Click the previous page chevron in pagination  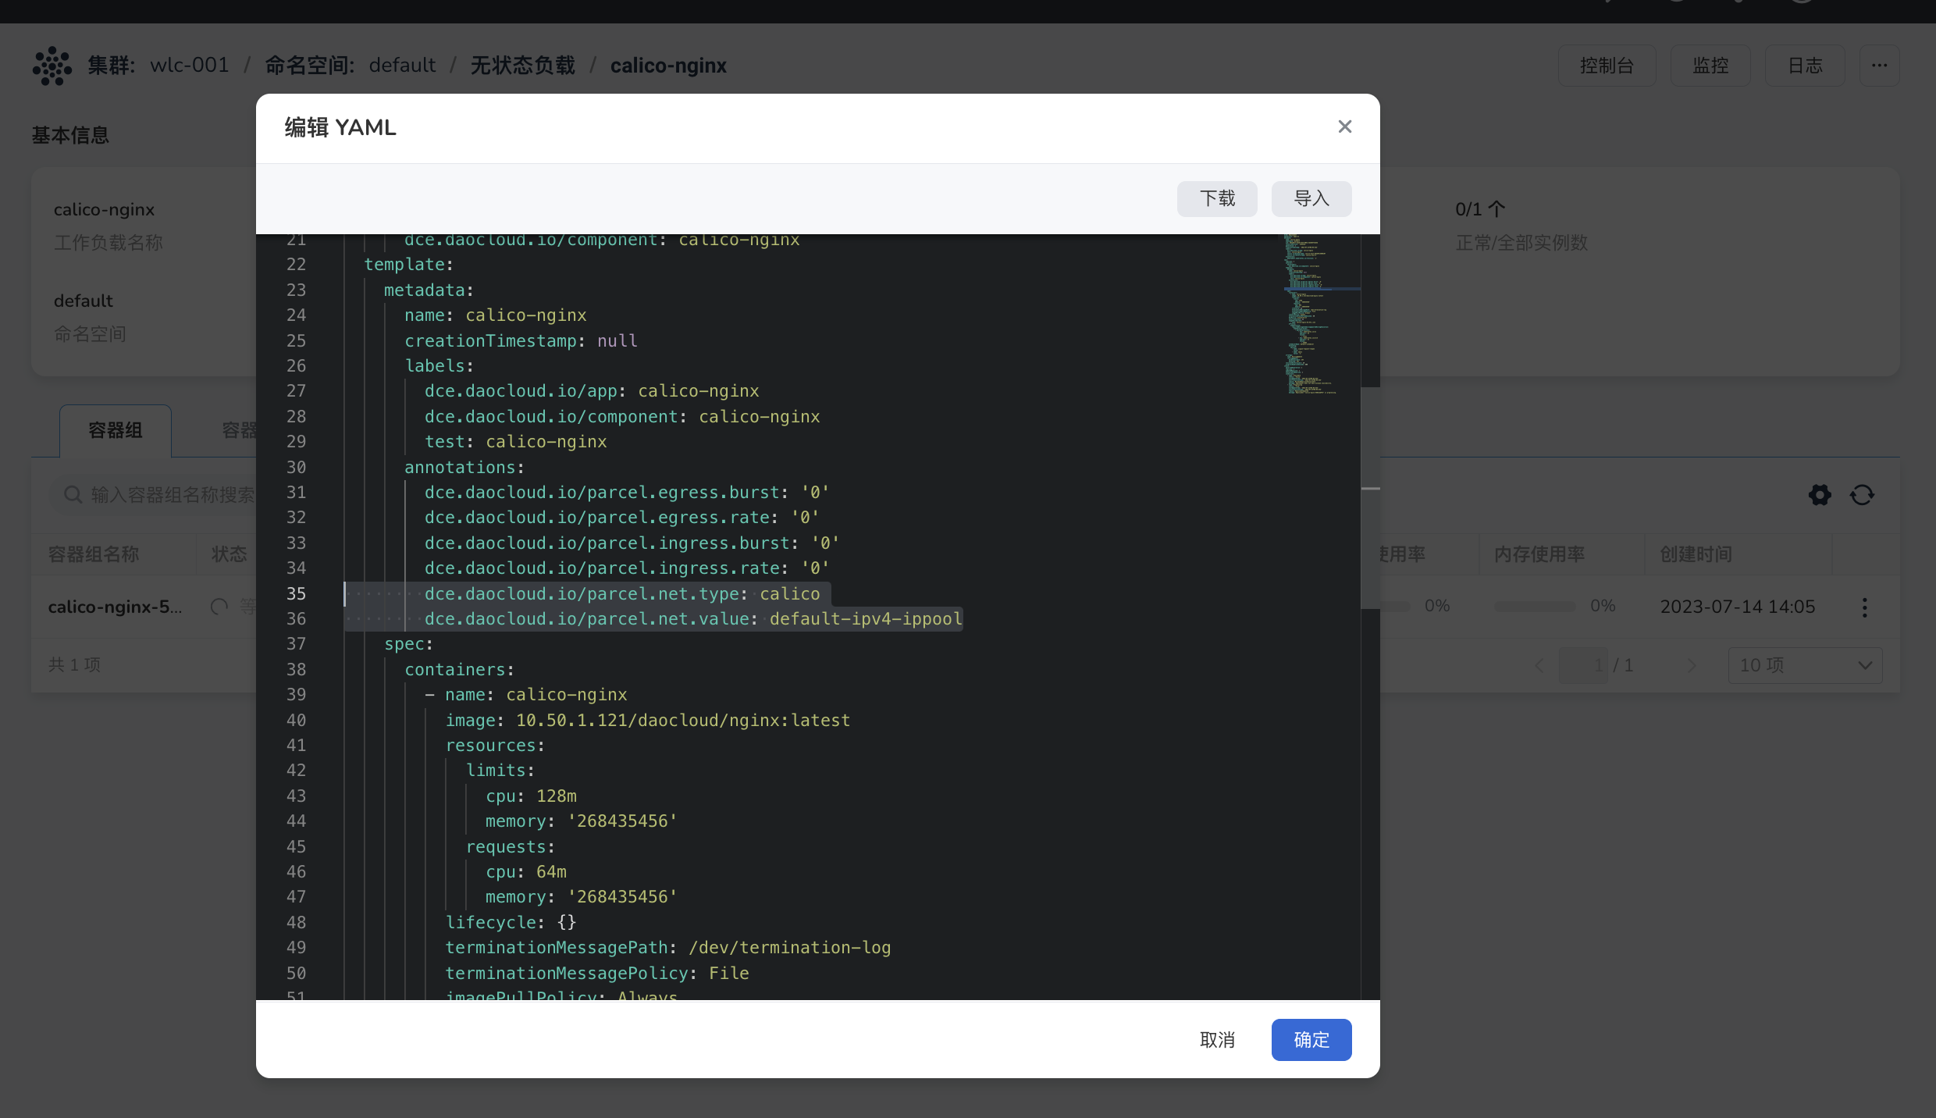point(1539,665)
